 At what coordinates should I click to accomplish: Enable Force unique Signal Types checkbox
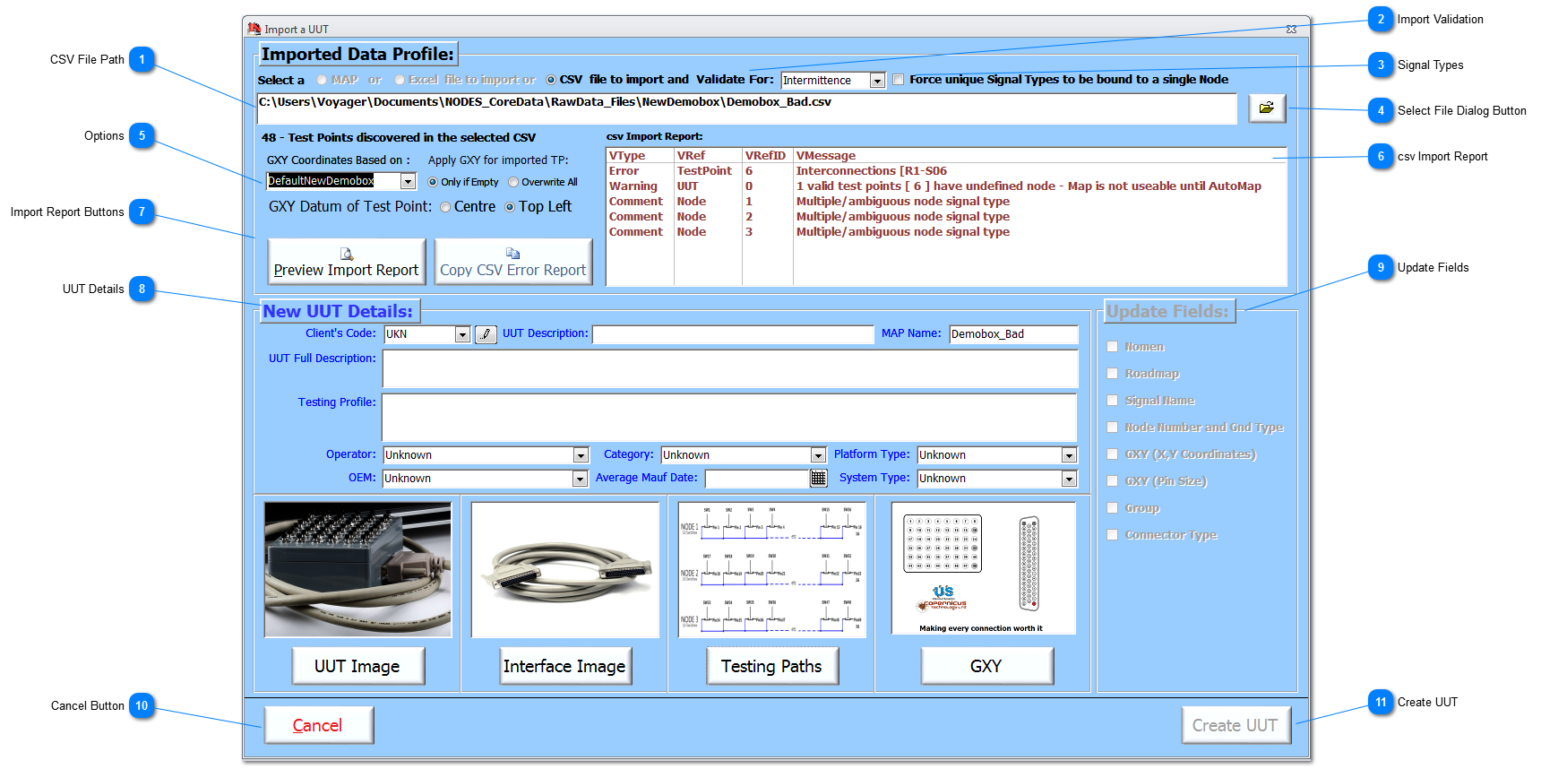click(899, 80)
